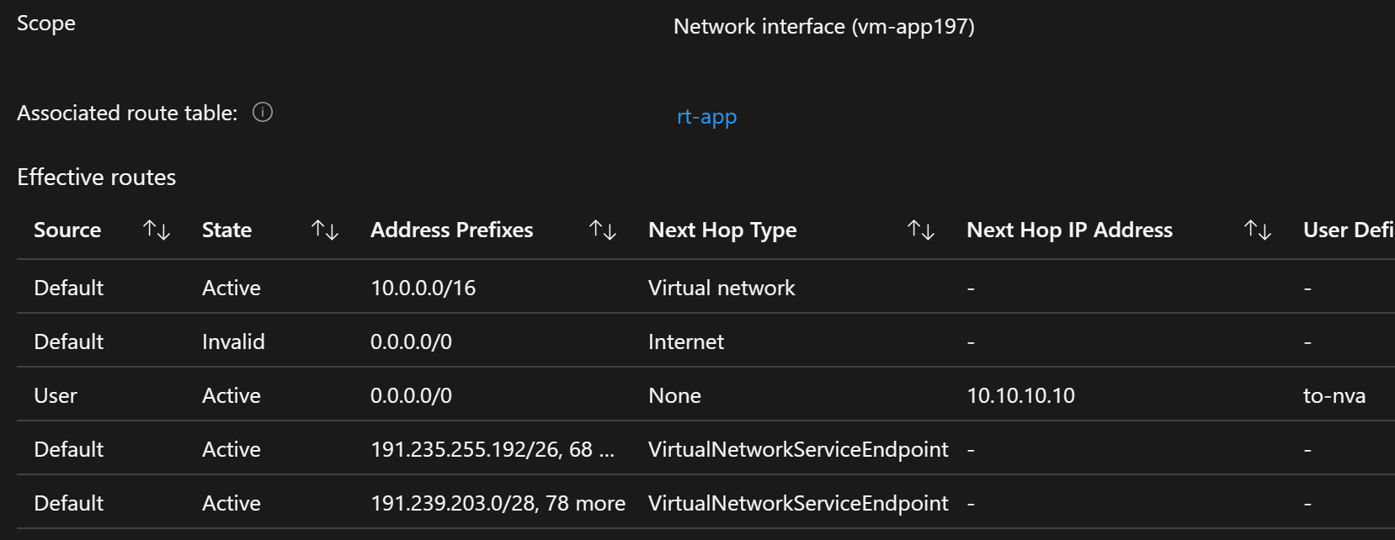Click the info icon beside Associated route table

pyautogui.click(x=263, y=112)
